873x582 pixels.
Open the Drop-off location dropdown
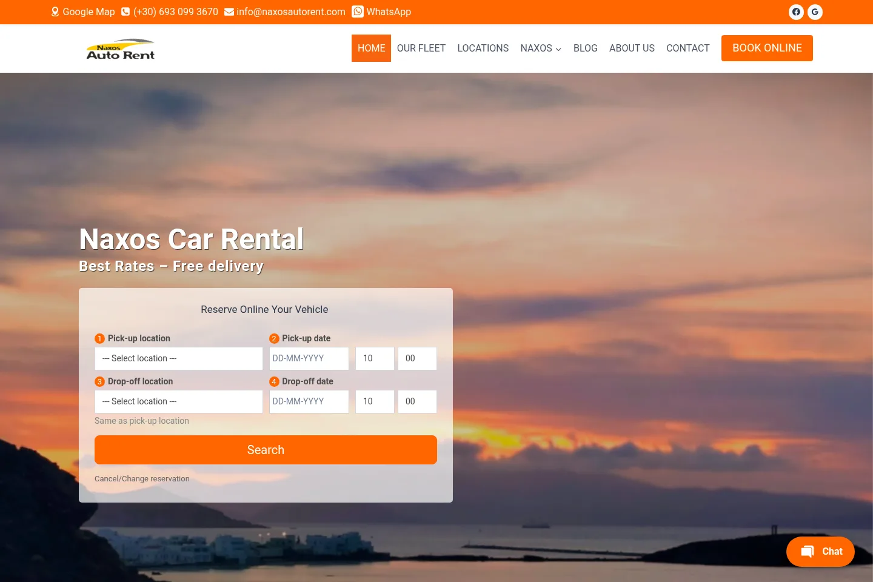pyautogui.click(x=179, y=401)
